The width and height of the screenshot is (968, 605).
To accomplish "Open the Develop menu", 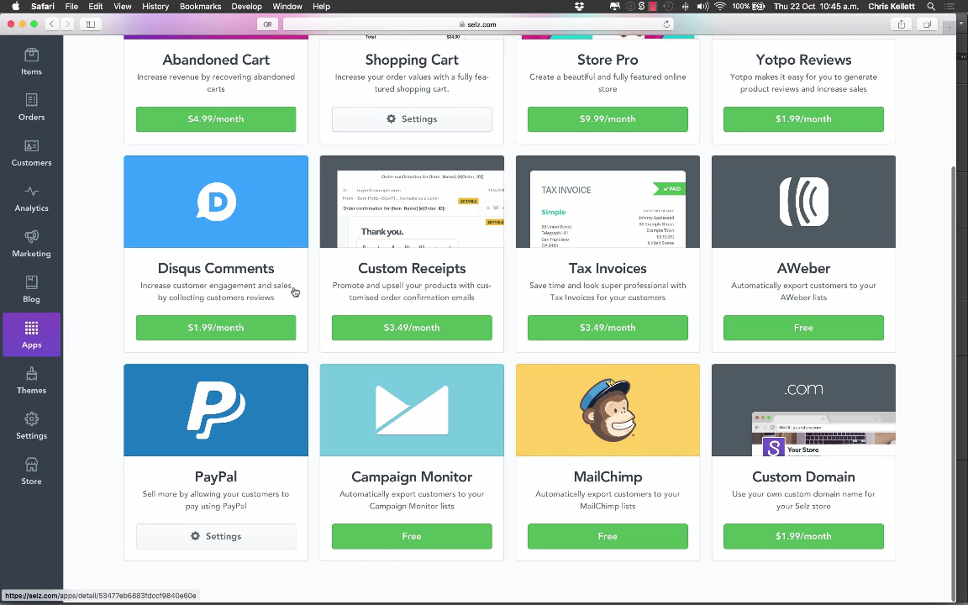I will [x=246, y=6].
